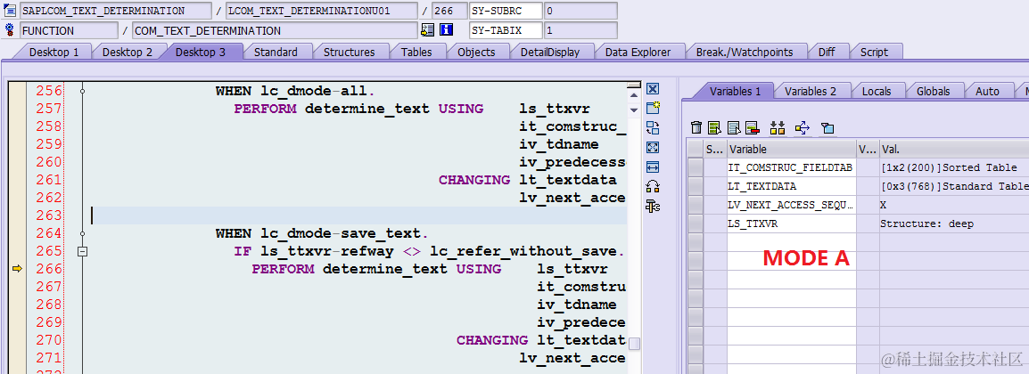This screenshot has width=1029, height=374.
Task: Switch to the Variables 2 tab
Action: pos(811,91)
